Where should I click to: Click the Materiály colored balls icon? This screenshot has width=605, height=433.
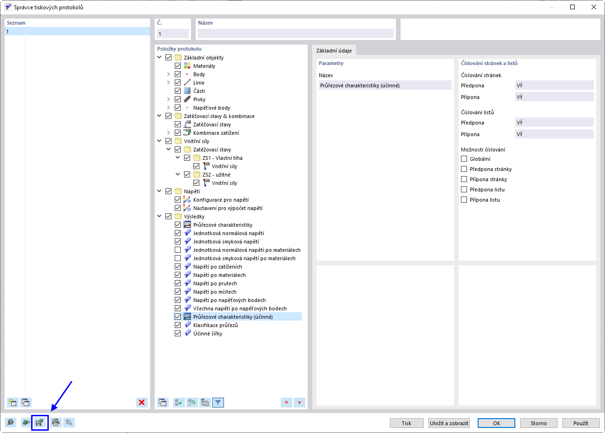[187, 66]
